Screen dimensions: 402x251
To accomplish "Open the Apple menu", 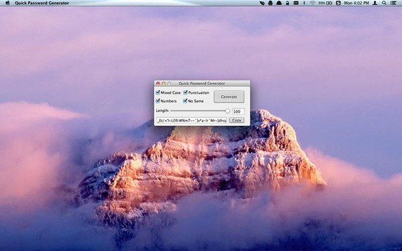I will pyautogui.click(x=7, y=3).
